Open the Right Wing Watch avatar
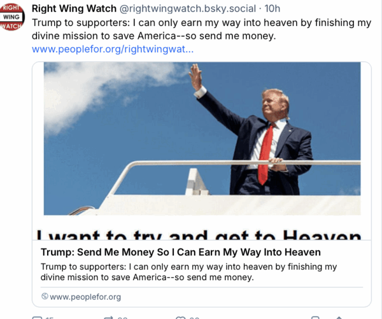The height and width of the screenshot is (319, 382). pos(12,16)
